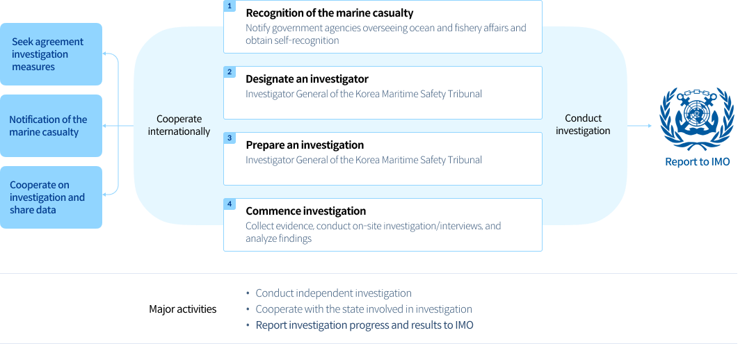
Task: Click the Conduct independent investigation bullet
Action: click(x=333, y=293)
